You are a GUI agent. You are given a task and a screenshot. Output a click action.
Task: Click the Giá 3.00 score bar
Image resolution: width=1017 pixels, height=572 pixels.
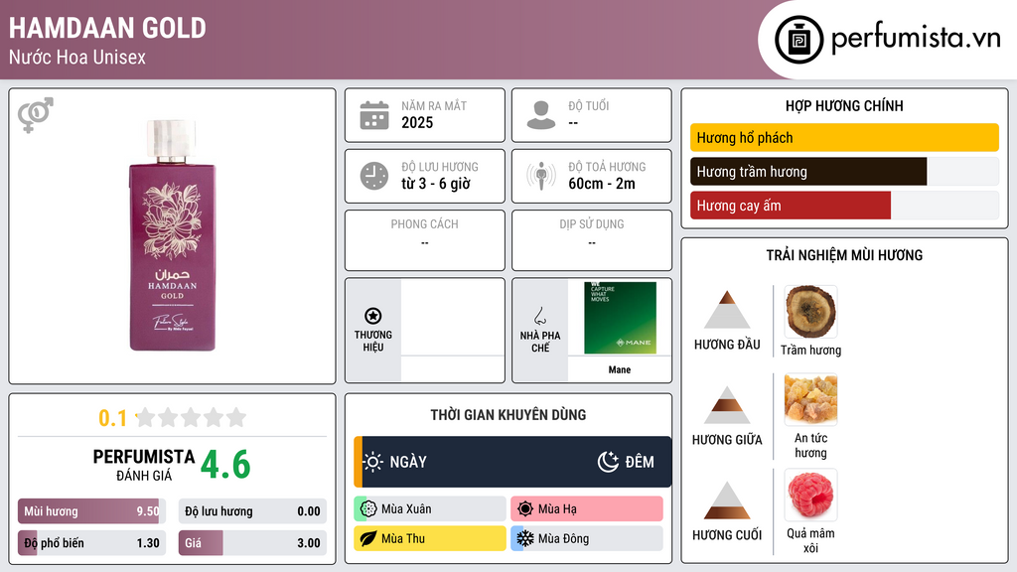tap(252, 543)
